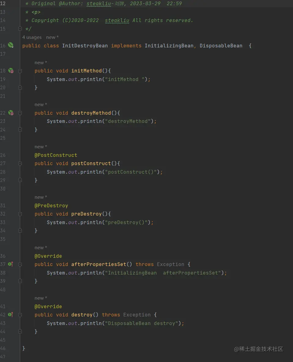293x362 pixels.
Task: Click the afterPropertiesSet method name in its declaration
Action: coord(99,264)
